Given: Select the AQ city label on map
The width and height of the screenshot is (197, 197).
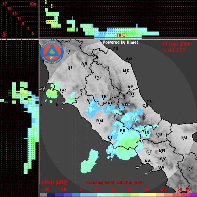Looking at the screenshot, I should [x=125, y=105].
